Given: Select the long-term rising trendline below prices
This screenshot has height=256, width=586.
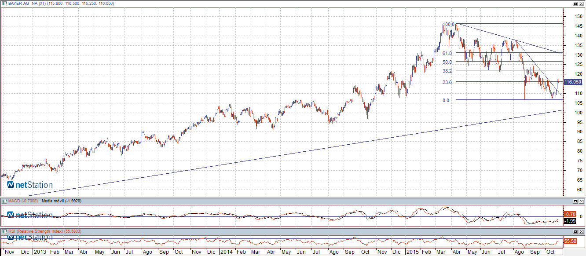Looking at the screenshot, I should click(295, 154).
